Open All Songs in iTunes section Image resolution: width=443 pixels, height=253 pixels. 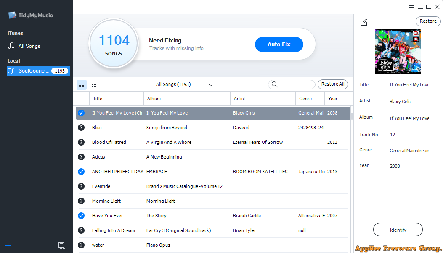[x=24, y=46]
